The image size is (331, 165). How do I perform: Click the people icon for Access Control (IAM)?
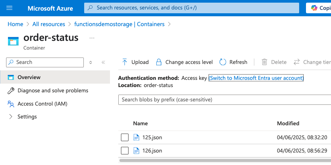[11, 104]
